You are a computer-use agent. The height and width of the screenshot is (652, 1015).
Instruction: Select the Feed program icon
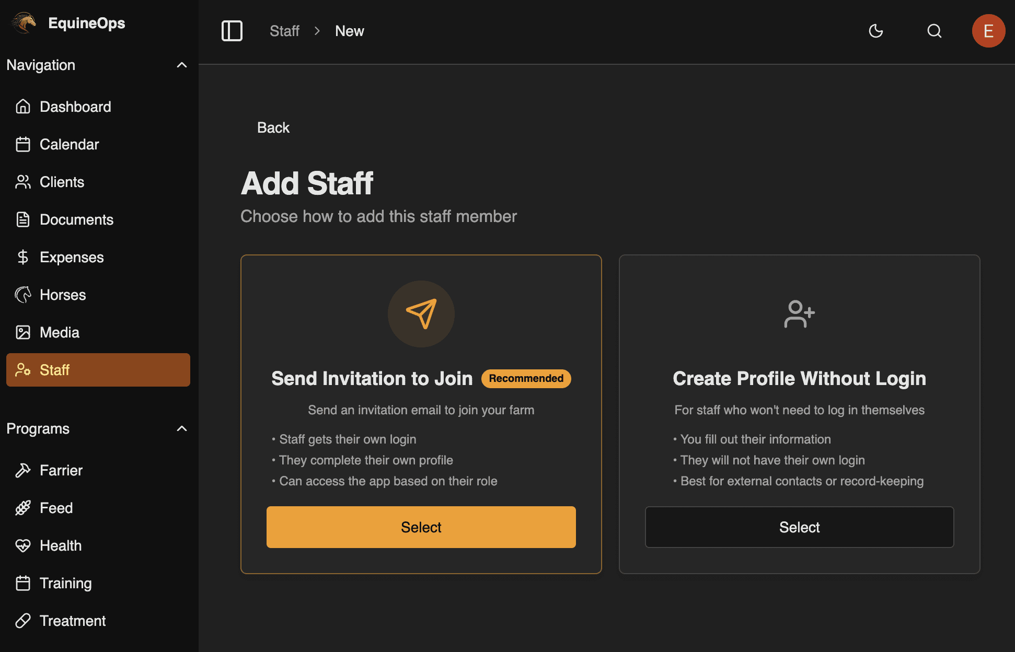click(23, 508)
